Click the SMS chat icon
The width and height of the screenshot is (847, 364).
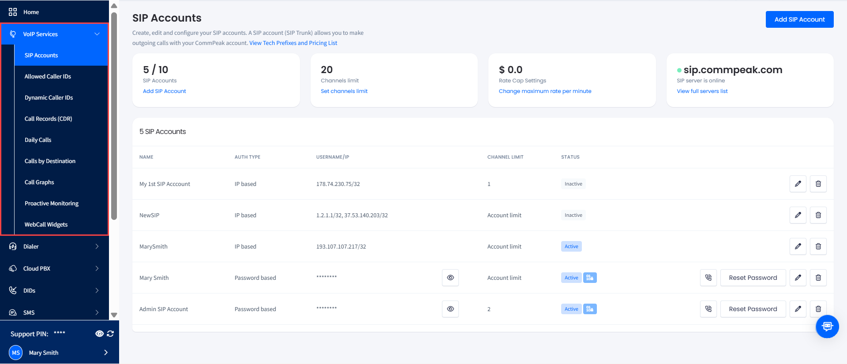click(x=13, y=312)
